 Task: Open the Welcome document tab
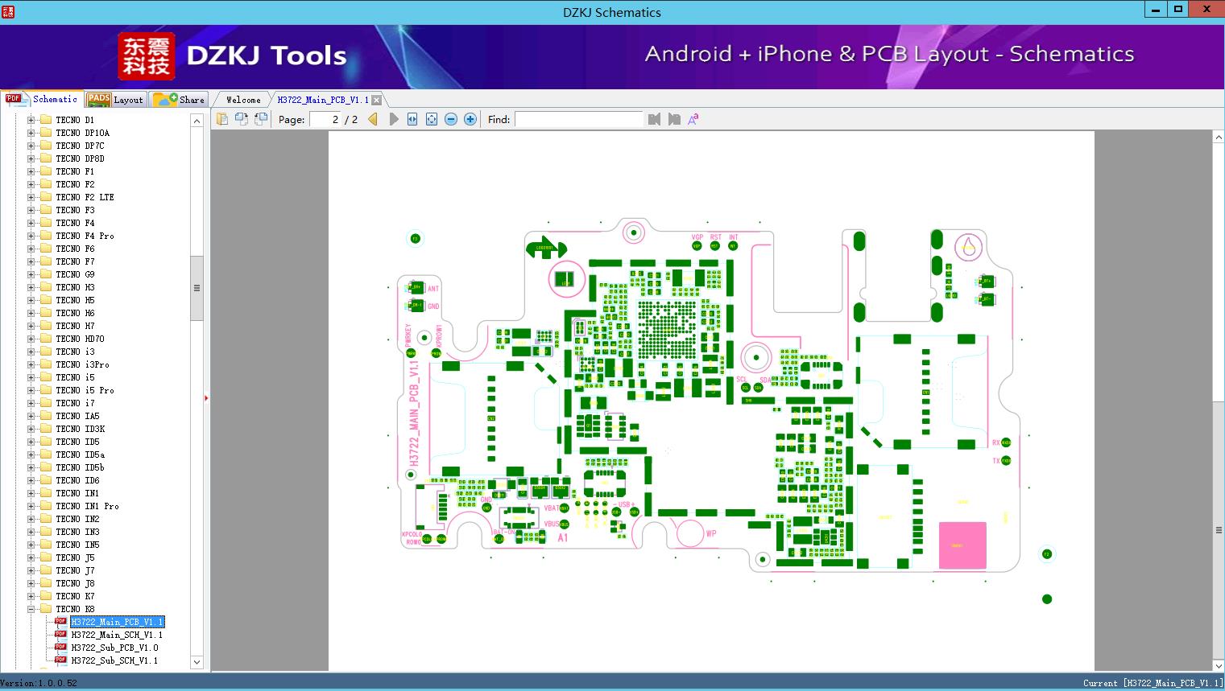(243, 100)
